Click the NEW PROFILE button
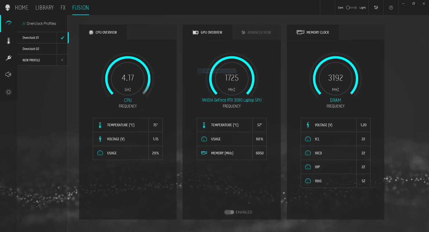The image size is (429, 232). pyautogui.click(x=31, y=60)
